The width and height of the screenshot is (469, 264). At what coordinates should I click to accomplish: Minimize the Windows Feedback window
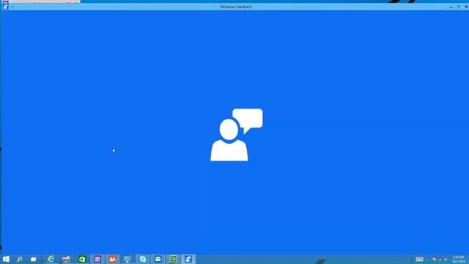(x=451, y=7)
